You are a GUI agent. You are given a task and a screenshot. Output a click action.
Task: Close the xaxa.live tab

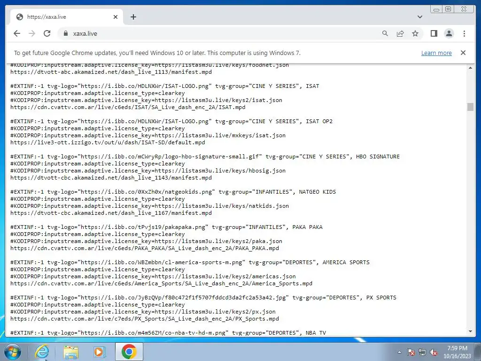click(116, 17)
